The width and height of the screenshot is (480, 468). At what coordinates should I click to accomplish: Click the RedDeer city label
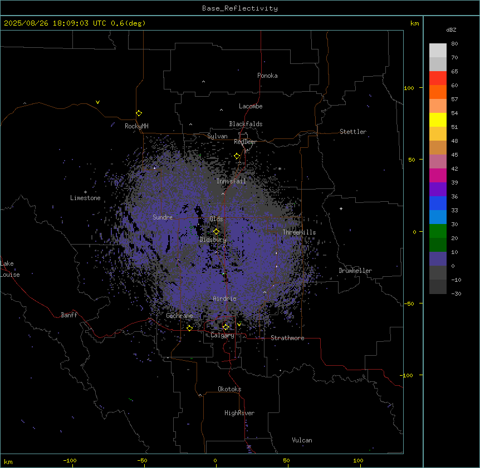tap(245, 142)
